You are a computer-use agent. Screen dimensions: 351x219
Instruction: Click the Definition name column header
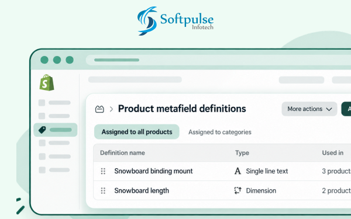click(122, 153)
